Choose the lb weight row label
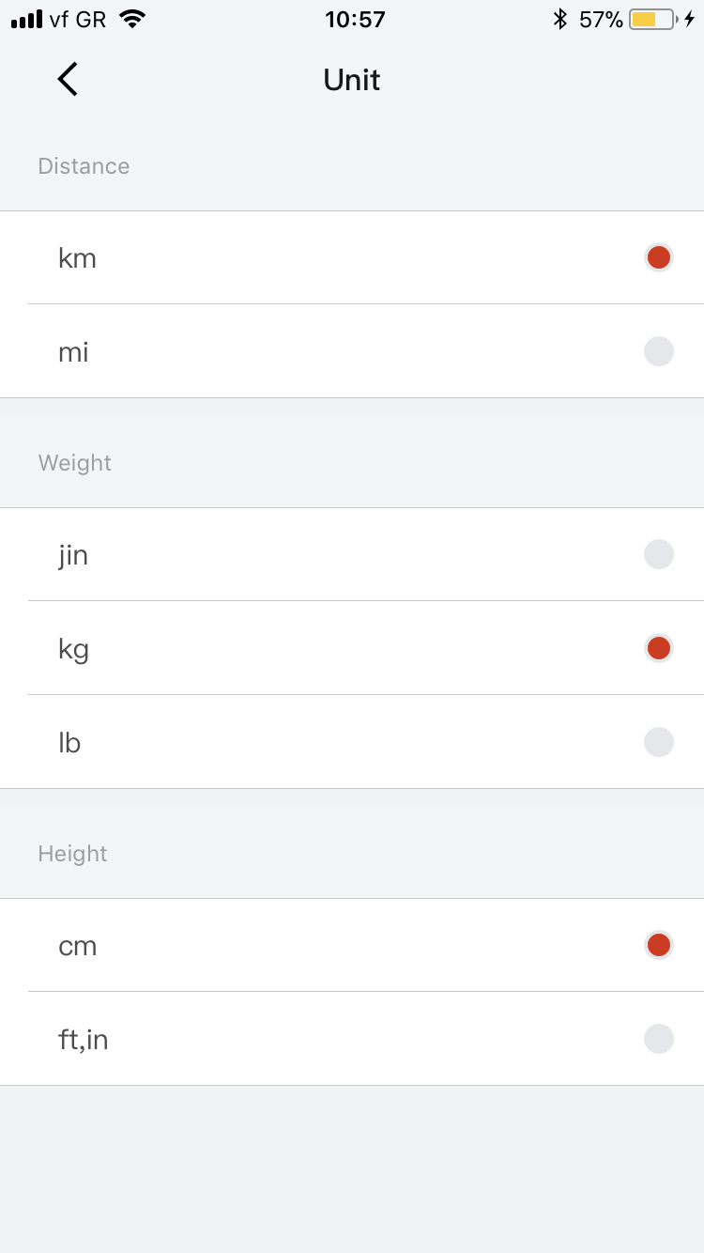The image size is (704, 1253). [x=69, y=743]
